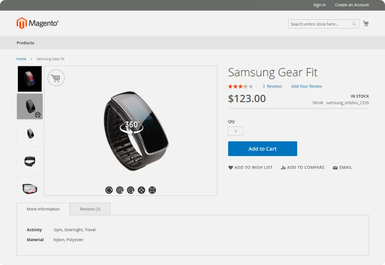Zoom in on the product image

[120, 190]
